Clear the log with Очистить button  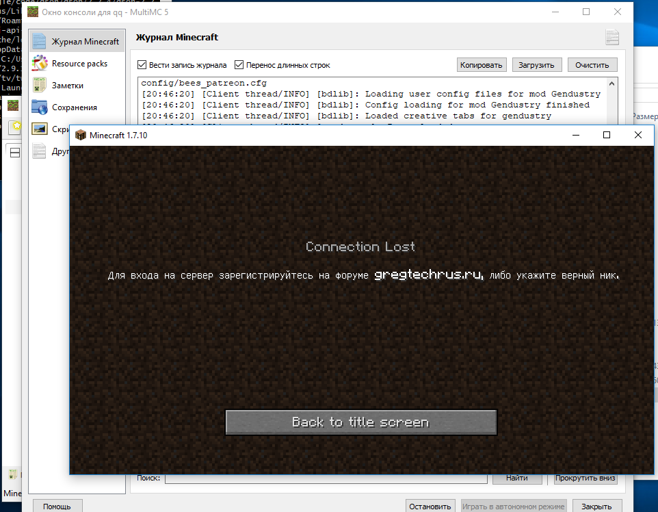[592, 65]
